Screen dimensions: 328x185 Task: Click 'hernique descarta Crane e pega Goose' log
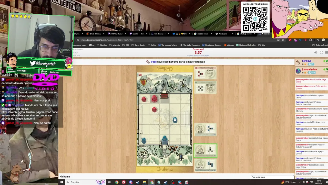[312, 153]
